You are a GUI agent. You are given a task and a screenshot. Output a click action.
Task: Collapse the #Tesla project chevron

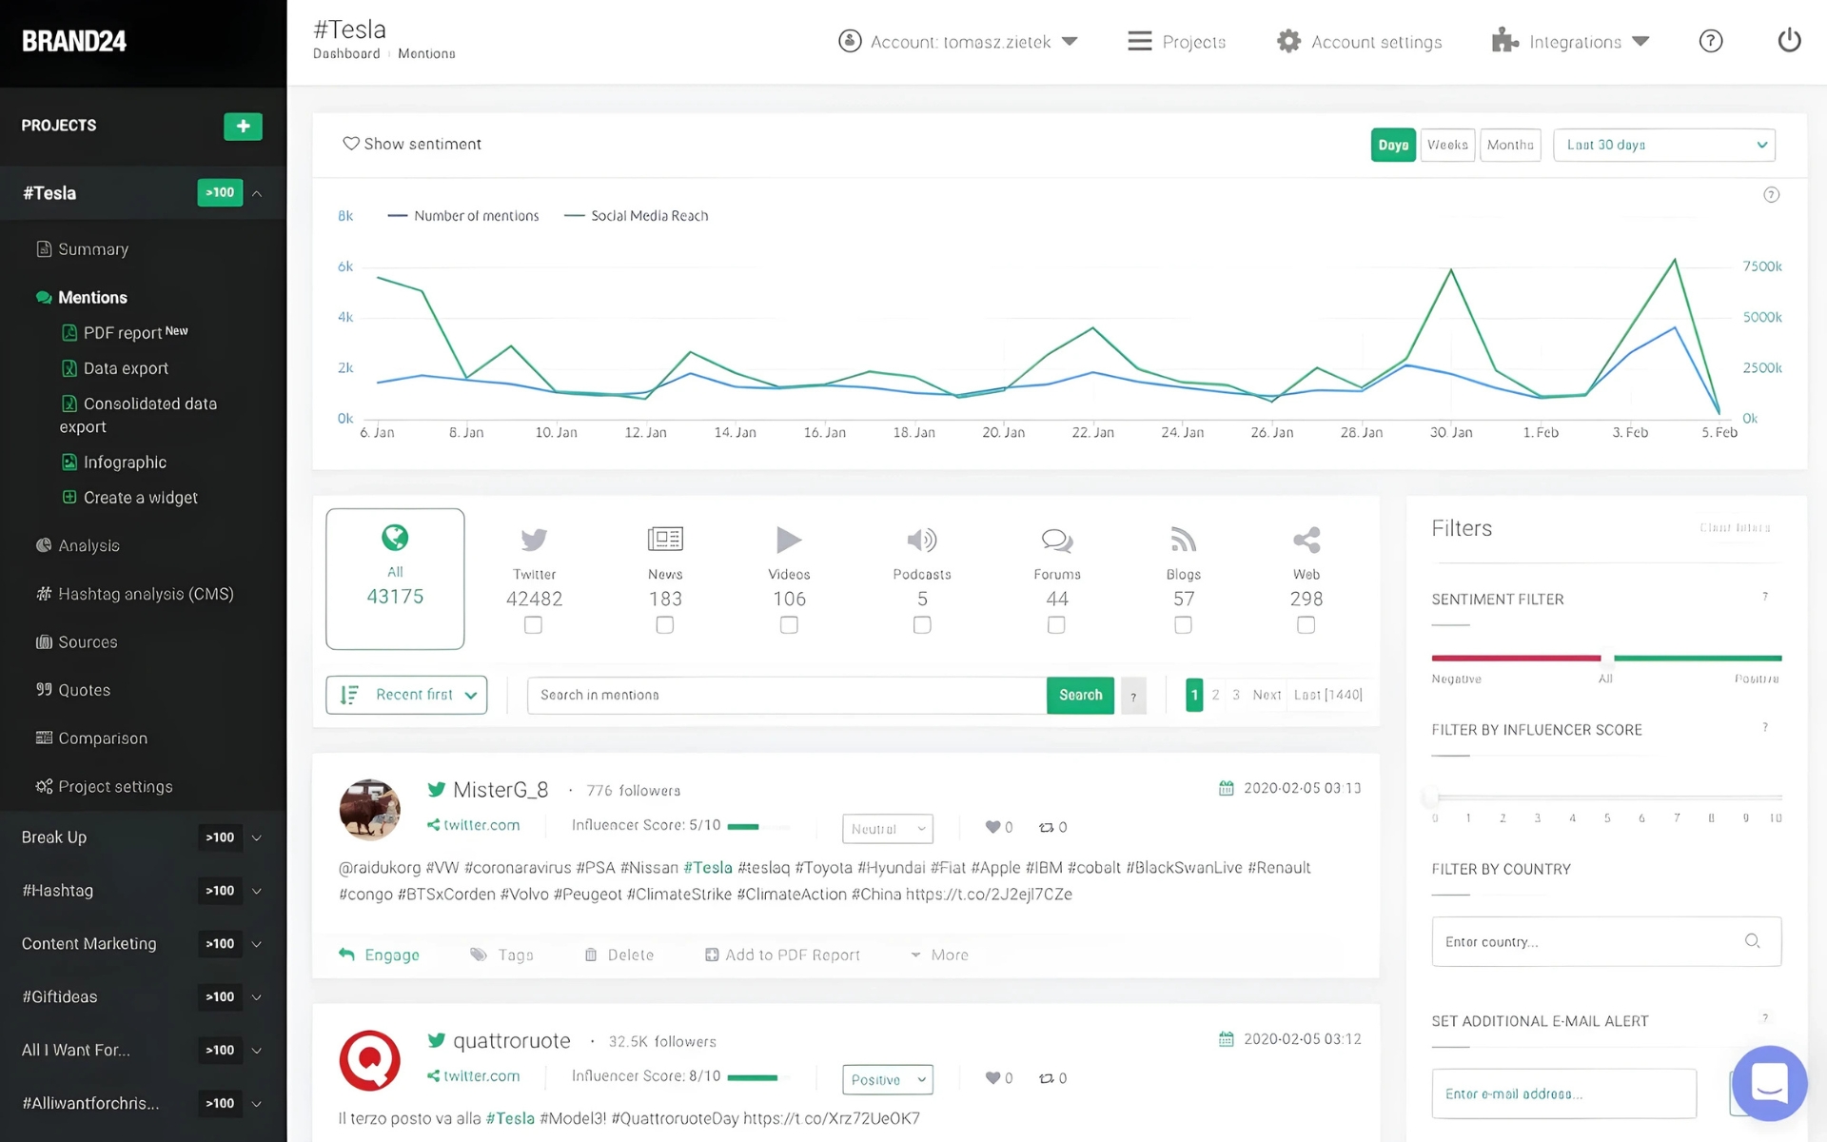coord(257,193)
